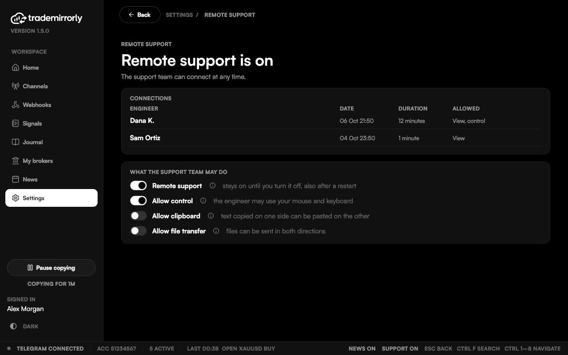568x355 pixels.
Task: Click ACC 51234567 in status bar
Action: click(117, 348)
